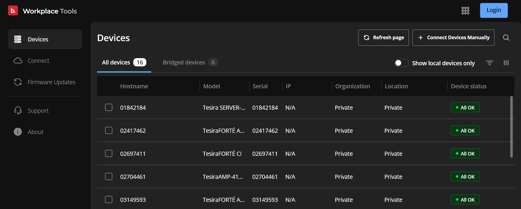
Task: Open Connect via the cloud icon
Action: 18,61
